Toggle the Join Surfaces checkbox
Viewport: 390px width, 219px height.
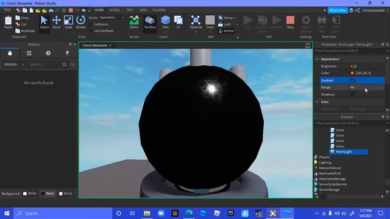(x=91, y=31)
